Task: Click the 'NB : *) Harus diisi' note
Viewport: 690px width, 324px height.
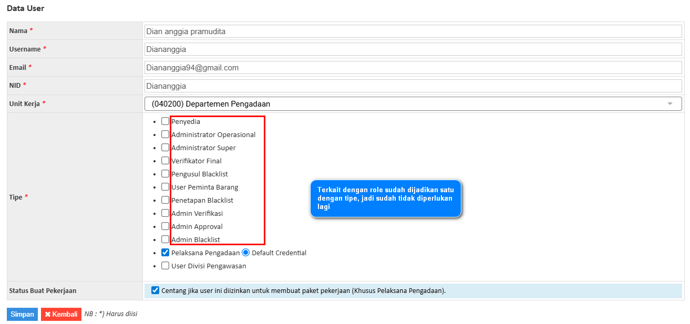Action: click(x=111, y=314)
